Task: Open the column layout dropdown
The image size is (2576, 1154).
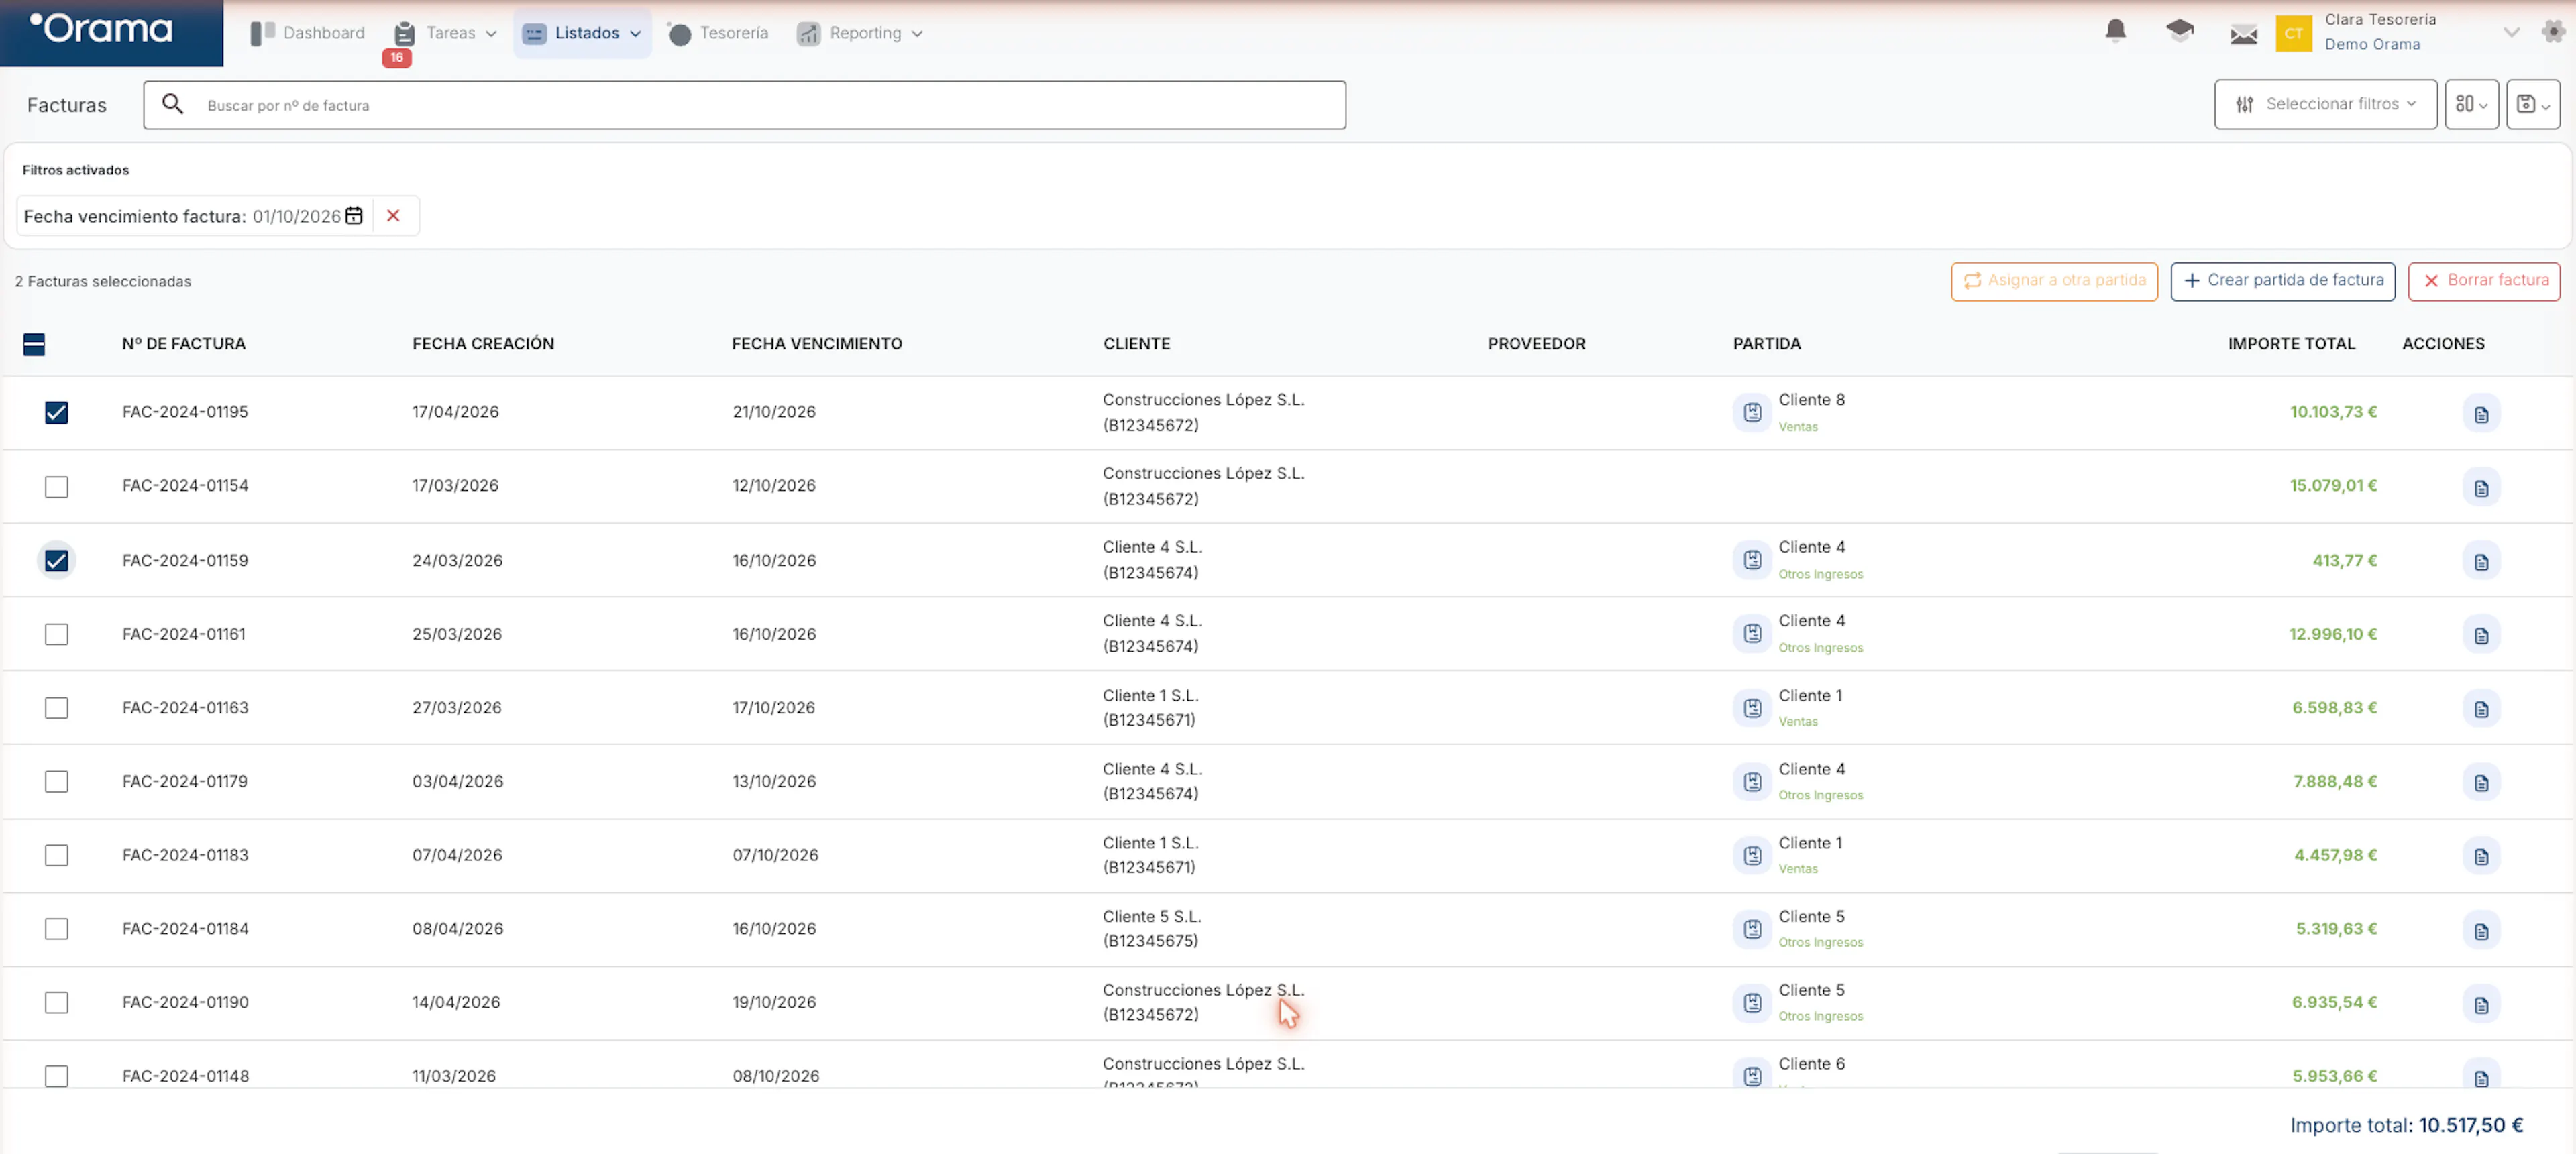Action: coord(2471,104)
